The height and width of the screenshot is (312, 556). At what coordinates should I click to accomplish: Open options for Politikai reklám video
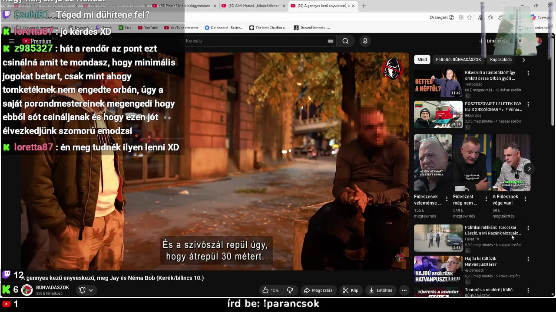[528, 228]
